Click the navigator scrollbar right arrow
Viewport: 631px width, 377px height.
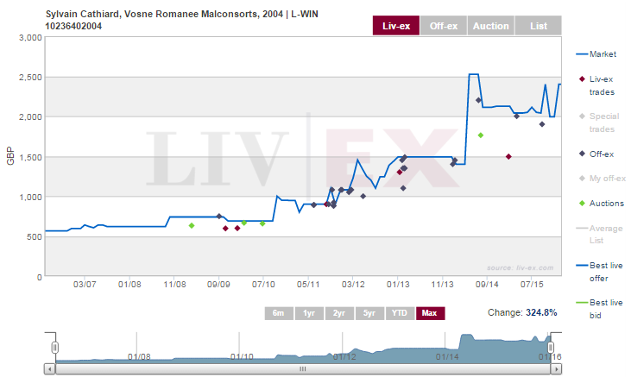click(x=556, y=368)
